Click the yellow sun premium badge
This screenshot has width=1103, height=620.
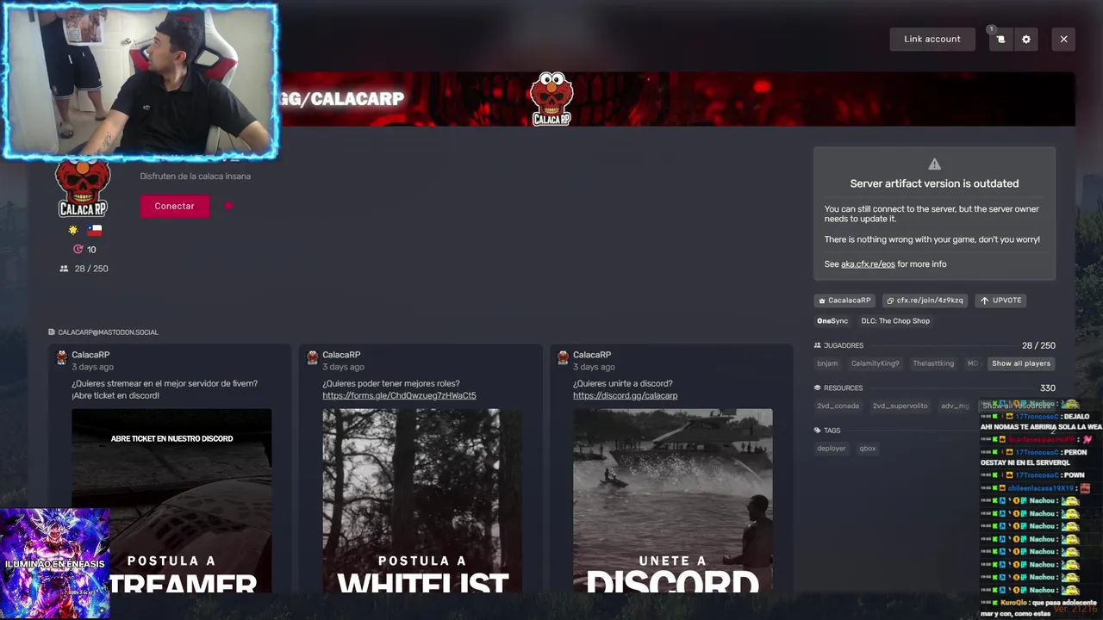[73, 231]
